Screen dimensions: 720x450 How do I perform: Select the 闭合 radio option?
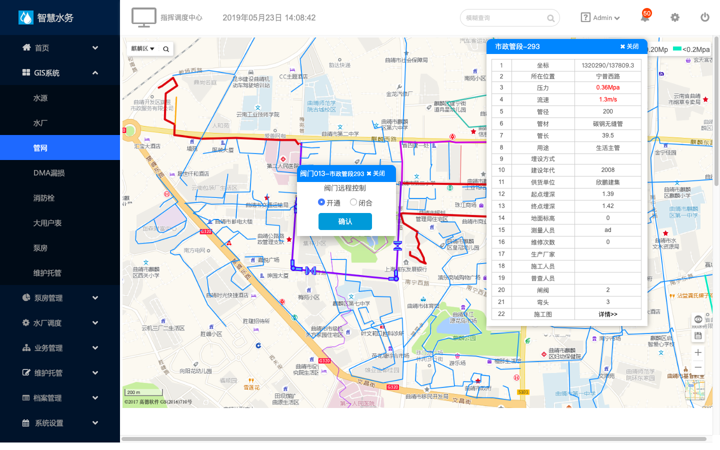(353, 202)
